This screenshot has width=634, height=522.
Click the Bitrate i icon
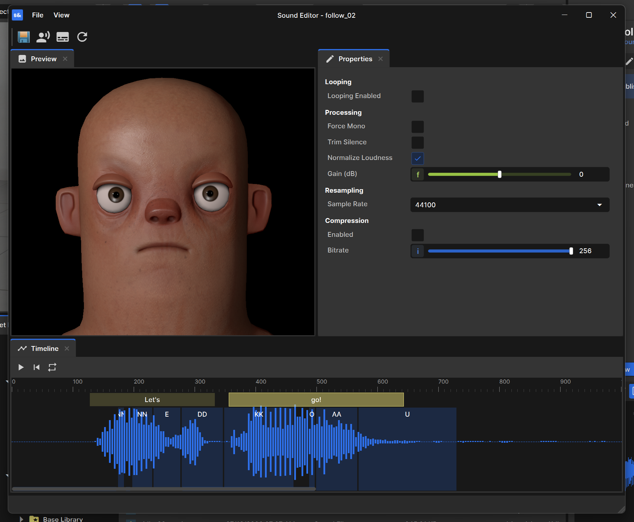(418, 251)
